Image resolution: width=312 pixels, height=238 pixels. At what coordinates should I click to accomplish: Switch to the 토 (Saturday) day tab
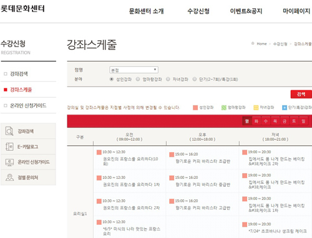point(294,121)
